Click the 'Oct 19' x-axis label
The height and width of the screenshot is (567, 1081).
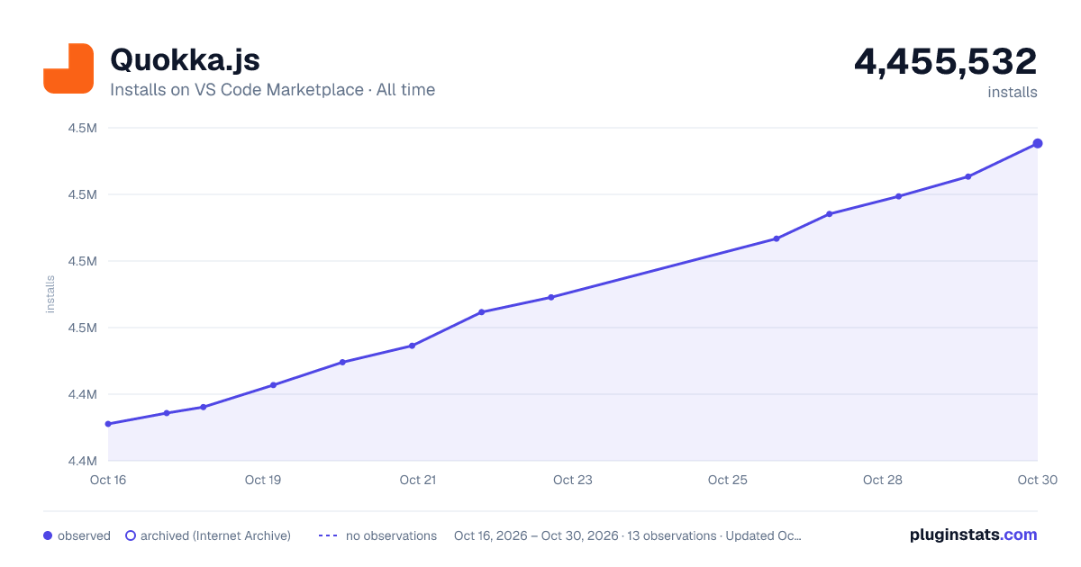(263, 480)
